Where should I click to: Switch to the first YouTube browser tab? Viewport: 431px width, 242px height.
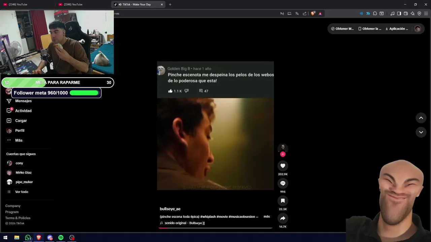click(28, 4)
